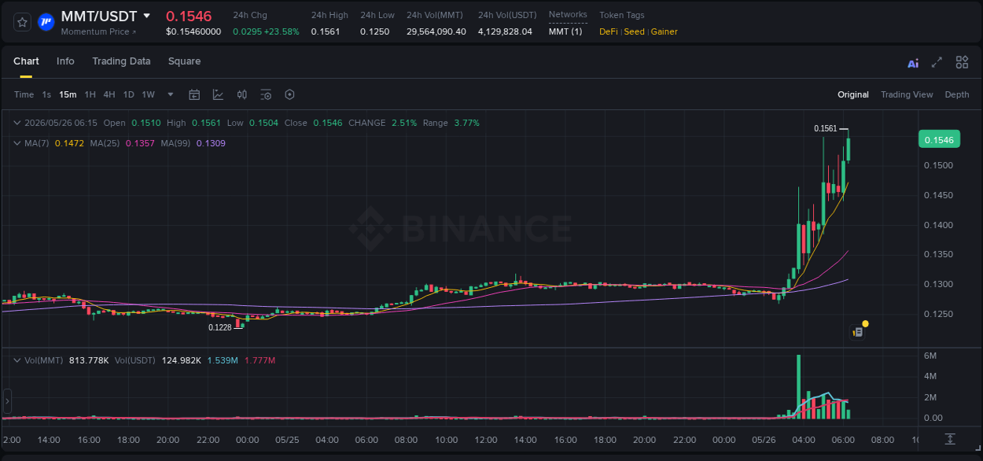983x461 pixels.
Task: Open the layout widgets grid icon
Action: pyautogui.click(x=962, y=62)
